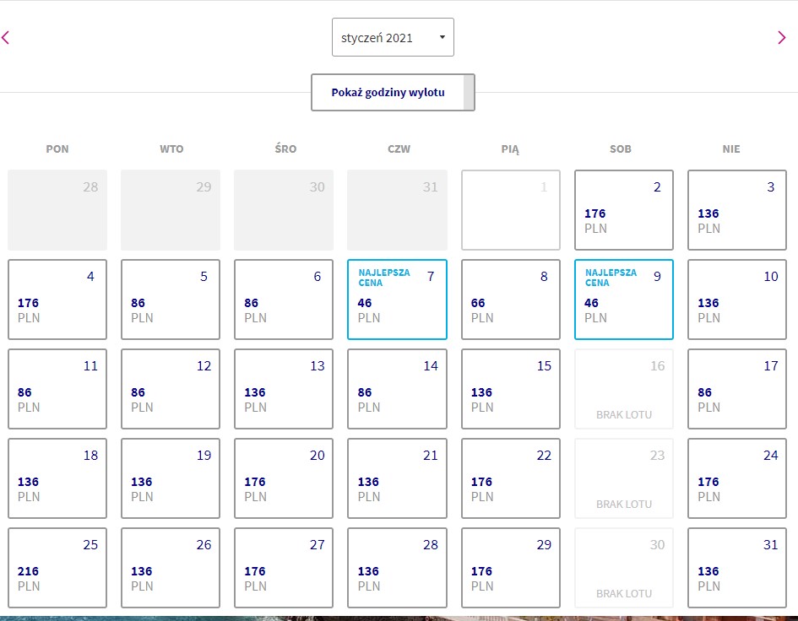Toggle Pokaż godziny wylotu switch

tap(393, 93)
